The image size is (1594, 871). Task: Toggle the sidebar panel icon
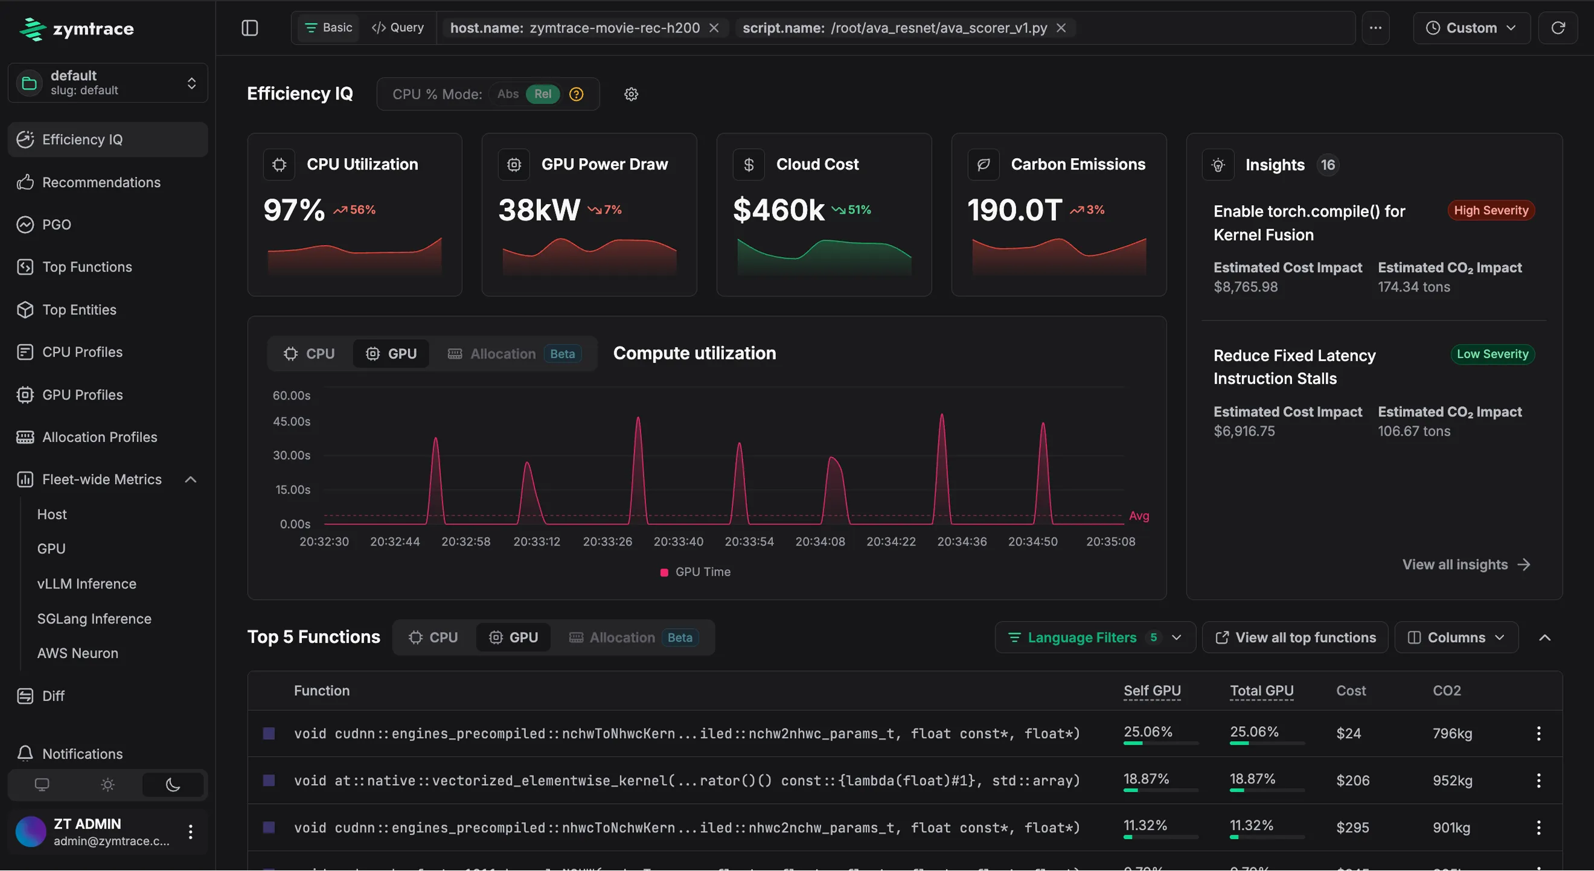click(249, 28)
